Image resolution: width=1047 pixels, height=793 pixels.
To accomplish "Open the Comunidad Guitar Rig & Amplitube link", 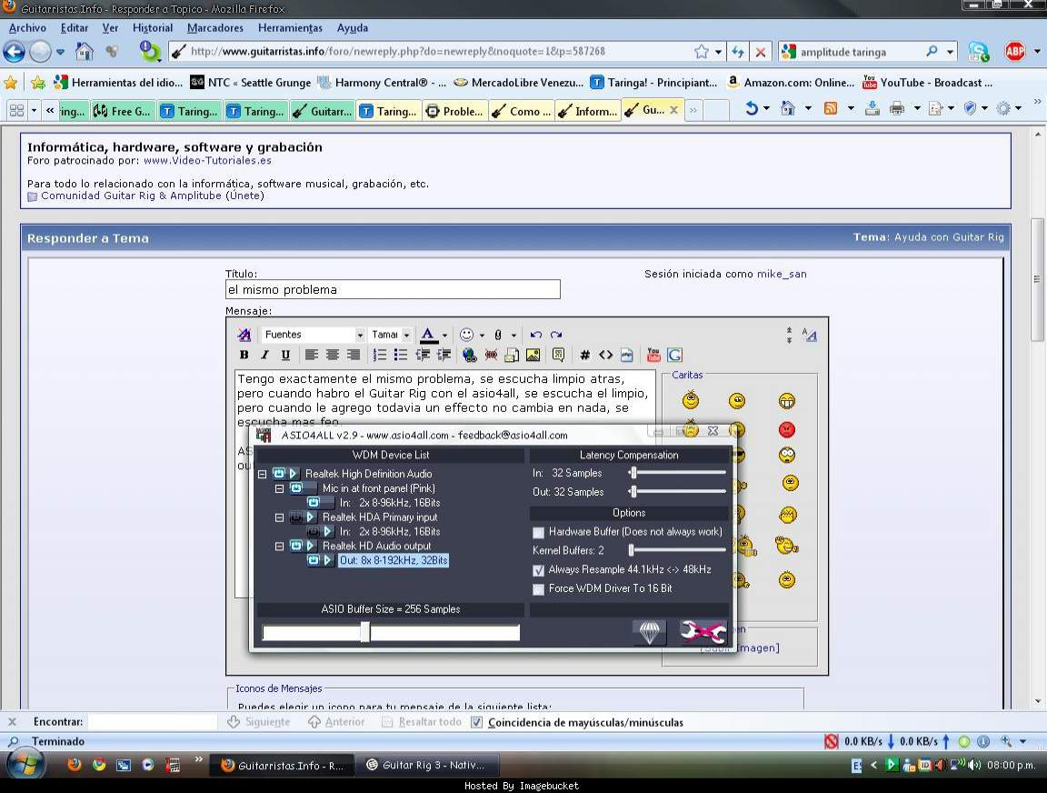I will [133, 196].
